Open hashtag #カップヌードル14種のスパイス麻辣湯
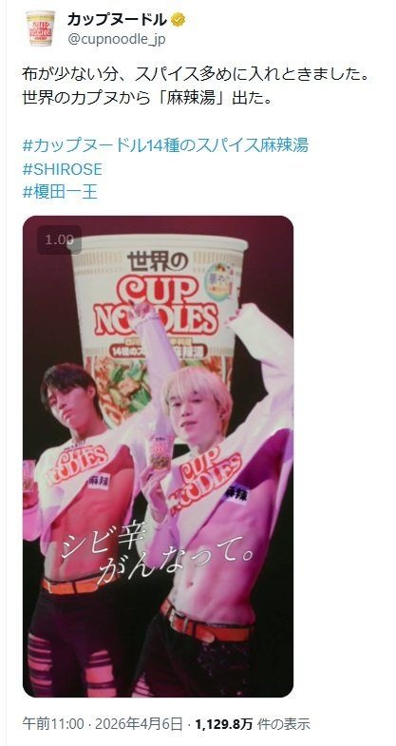 165,145
